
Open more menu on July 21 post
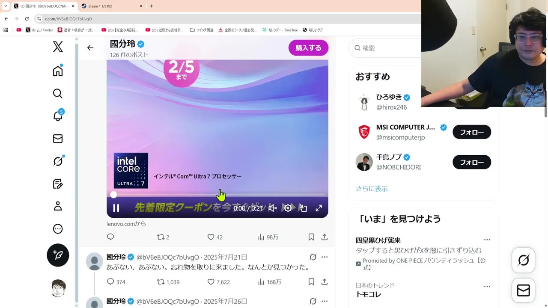tap(325, 257)
